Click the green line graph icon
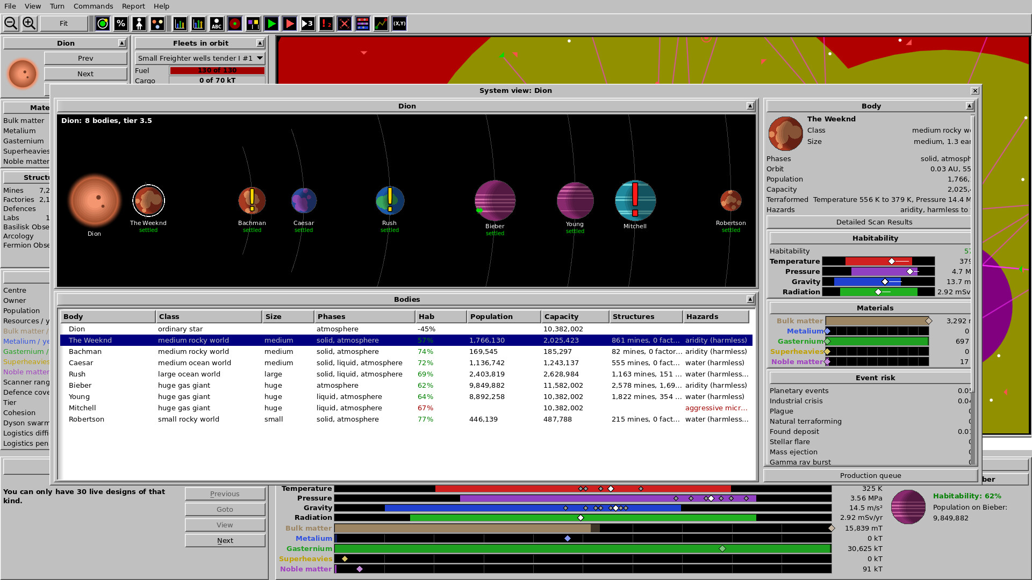 (381, 24)
